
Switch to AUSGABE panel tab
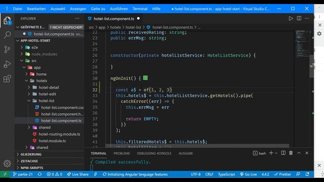(186, 153)
